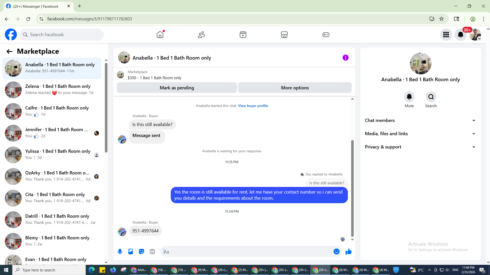This screenshot has width=490, height=275.
Task: Toggle the purple conversation information icon
Action: 345,58
